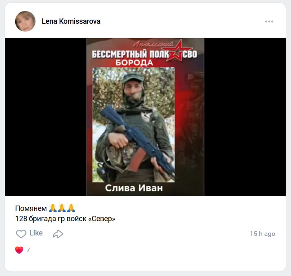Click the black area left of the video
The image size is (291, 276).
(x=45, y=117)
